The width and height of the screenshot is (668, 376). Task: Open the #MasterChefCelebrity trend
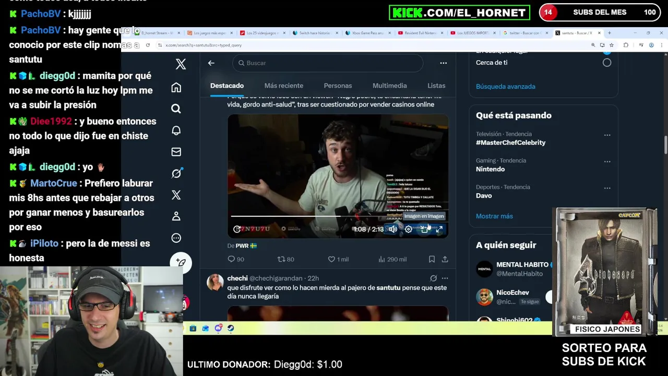(x=510, y=143)
